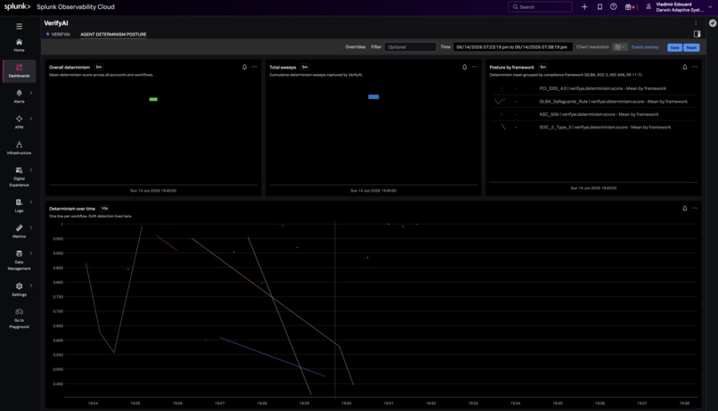Click the Splunk logo
The image size is (718, 411).
[x=17, y=7]
